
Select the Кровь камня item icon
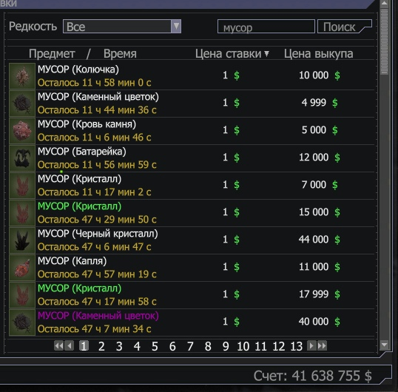point(22,131)
